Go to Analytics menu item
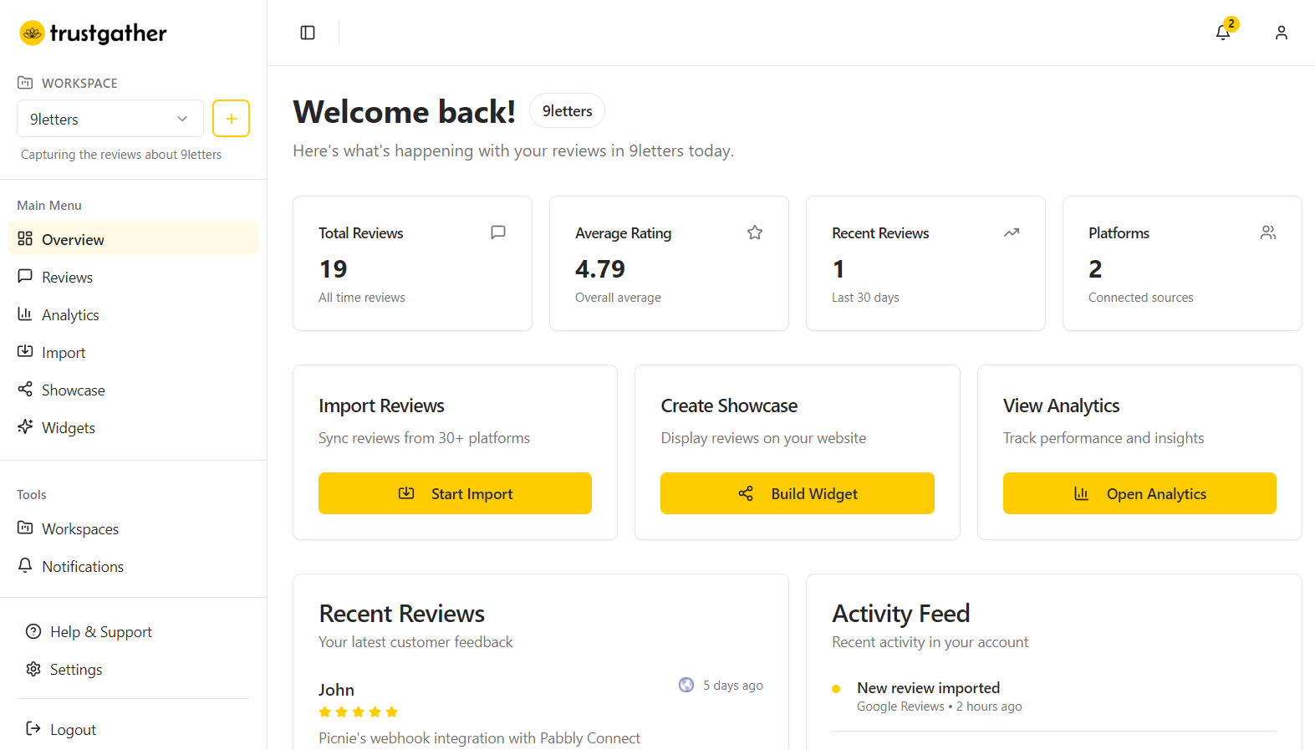The width and height of the screenshot is (1315, 750). point(134,314)
